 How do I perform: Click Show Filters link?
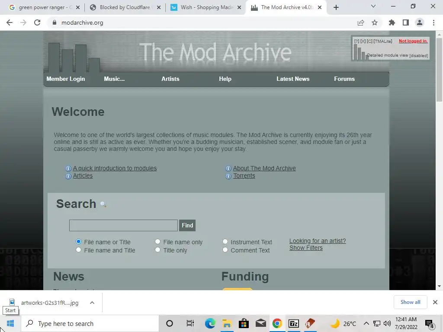[x=306, y=248]
